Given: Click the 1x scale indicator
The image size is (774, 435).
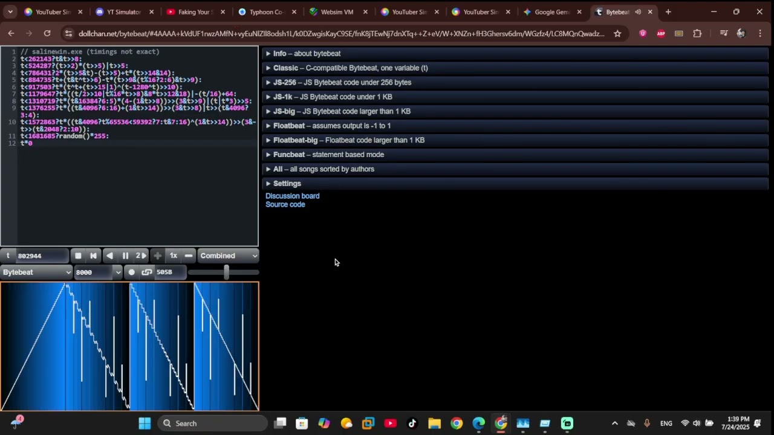Looking at the screenshot, I should pos(173,256).
